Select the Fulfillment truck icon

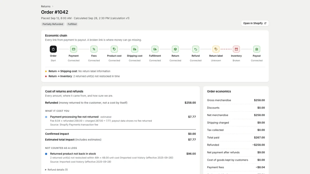click(155, 49)
